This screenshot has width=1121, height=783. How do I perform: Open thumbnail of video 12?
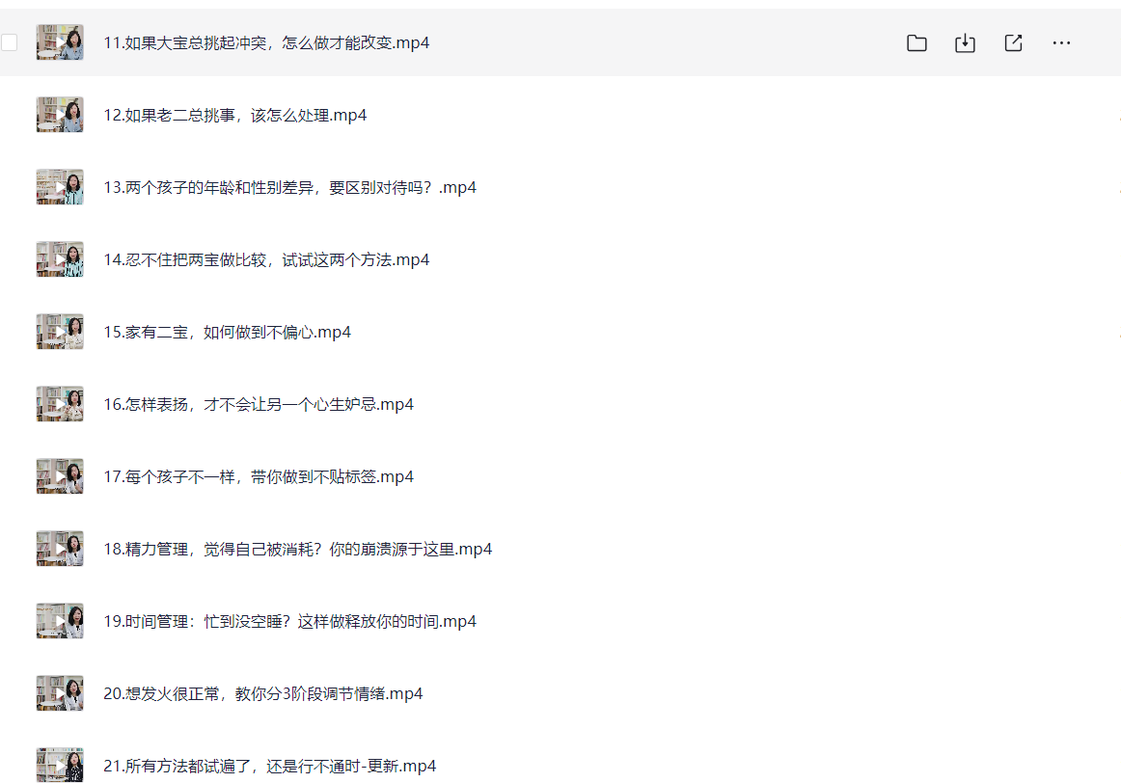pos(60,115)
